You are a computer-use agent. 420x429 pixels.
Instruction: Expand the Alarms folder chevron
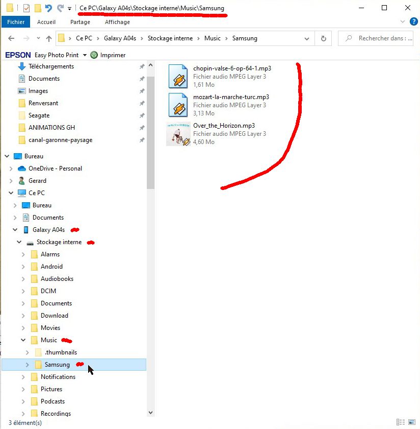23,254
